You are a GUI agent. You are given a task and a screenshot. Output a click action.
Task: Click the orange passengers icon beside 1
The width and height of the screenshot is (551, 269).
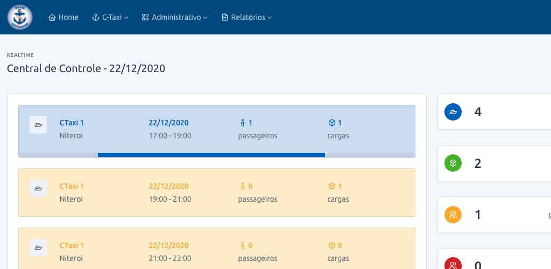(453, 215)
